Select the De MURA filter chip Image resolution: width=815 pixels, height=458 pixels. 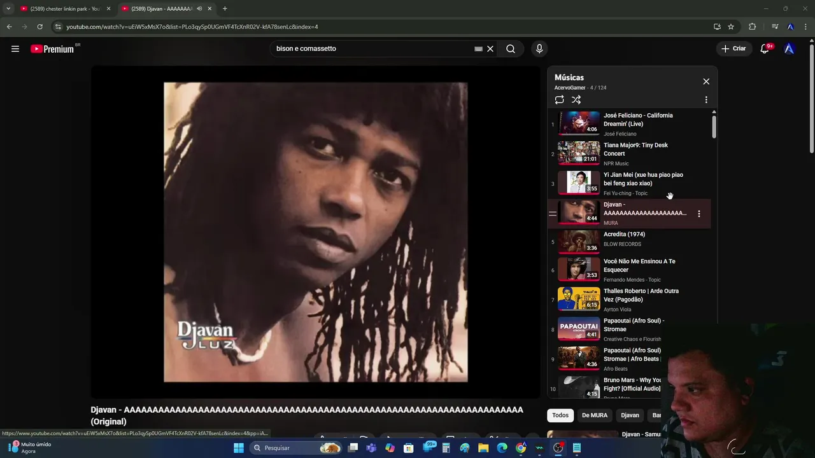coord(595,415)
